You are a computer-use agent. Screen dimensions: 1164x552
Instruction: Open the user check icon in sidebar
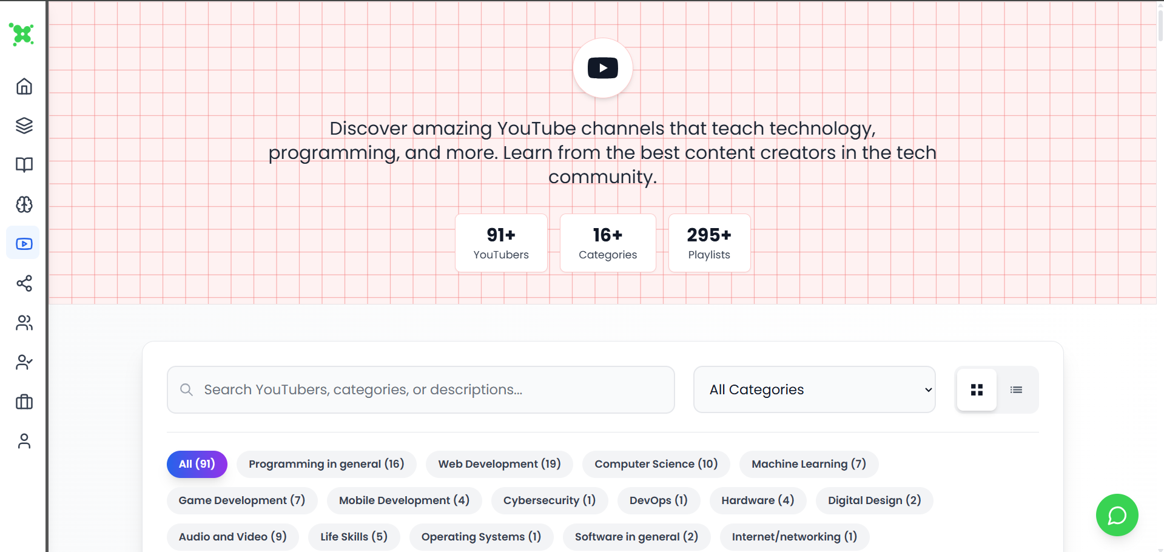click(x=24, y=362)
